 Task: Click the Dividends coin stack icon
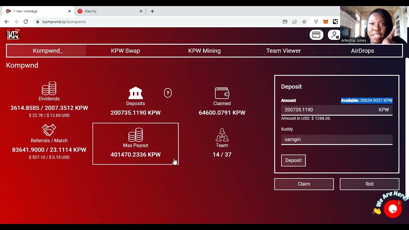pos(49,88)
